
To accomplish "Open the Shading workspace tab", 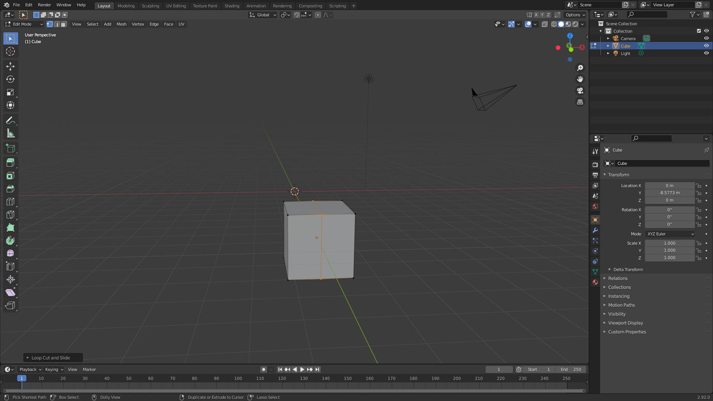I will tap(231, 6).
